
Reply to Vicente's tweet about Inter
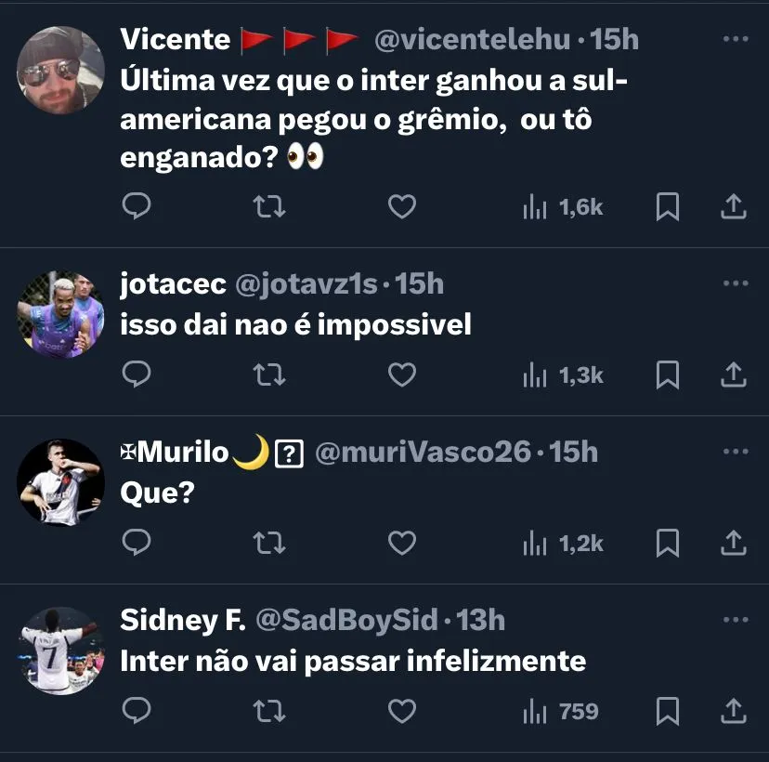(137, 206)
